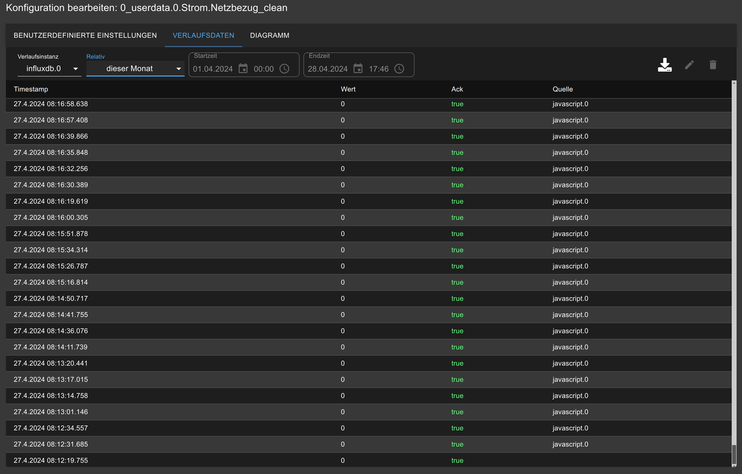Open the 'dieser Monat' relative range dropdown

[135, 69]
